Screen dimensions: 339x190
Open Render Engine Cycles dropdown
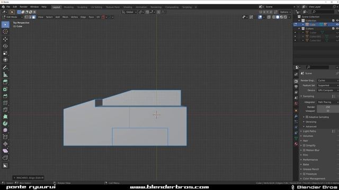[328, 81]
